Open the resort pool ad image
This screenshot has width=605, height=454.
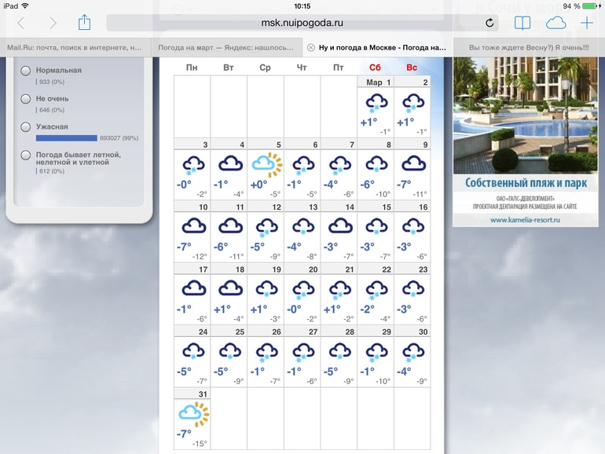(x=526, y=115)
